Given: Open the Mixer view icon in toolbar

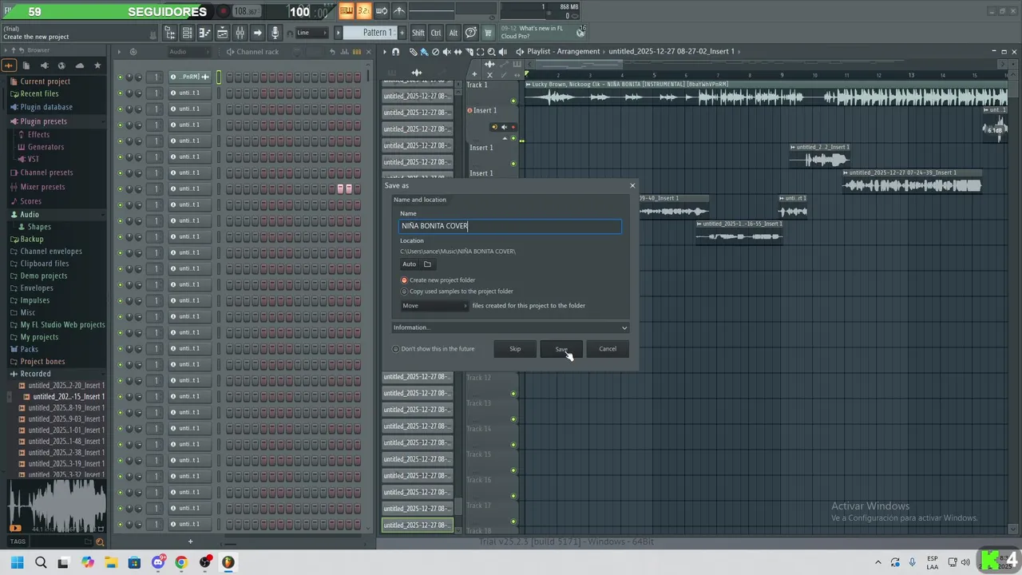Looking at the screenshot, I should (x=240, y=33).
